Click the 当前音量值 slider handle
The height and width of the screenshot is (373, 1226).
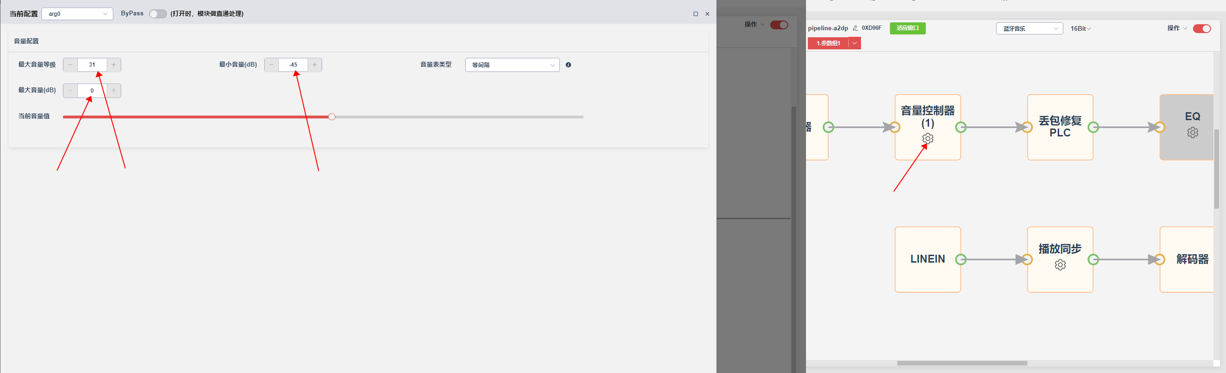[x=332, y=117]
